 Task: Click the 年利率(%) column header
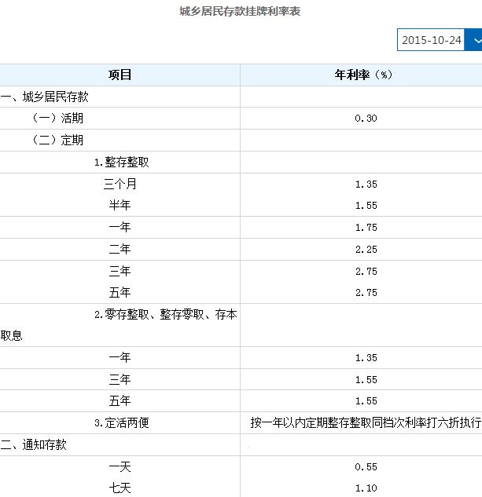coord(363,75)
